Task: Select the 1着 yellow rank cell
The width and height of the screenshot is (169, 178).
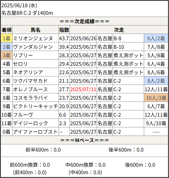Action: coord(7,38)
